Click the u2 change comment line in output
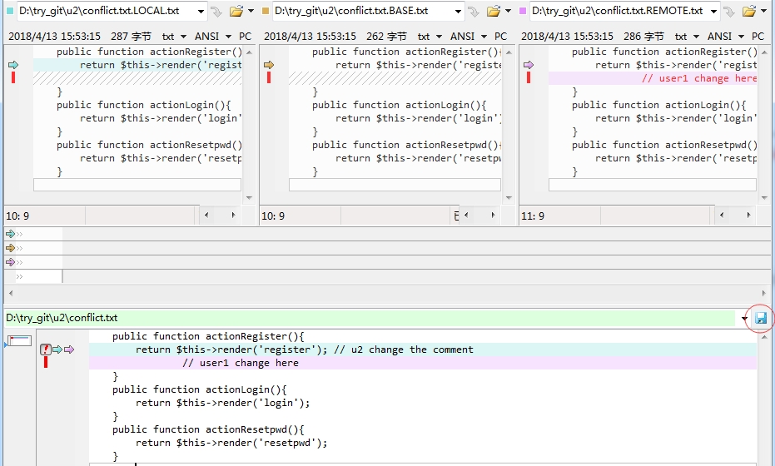Image resolution: width=775 pixels, height=466 pixels. pyautogui.click(x=304, y=349)
